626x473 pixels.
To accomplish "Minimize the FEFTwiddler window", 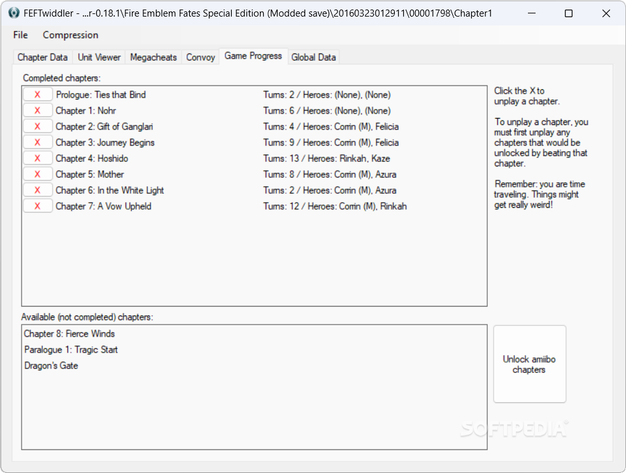I will [532, 13].
